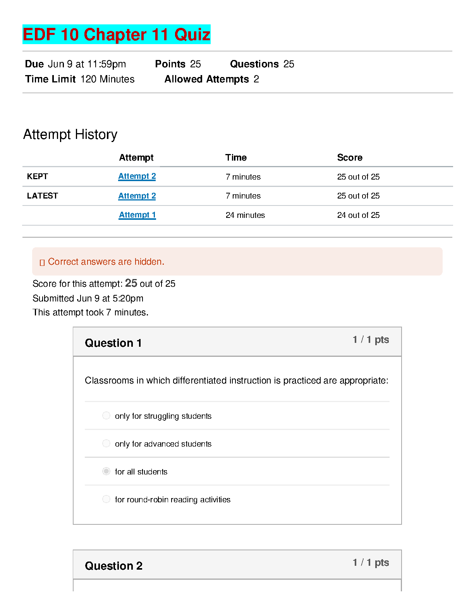Select 'only for advanced students' radio button
Viewport: 474px width, 613px height.
(x=106, y=443)
